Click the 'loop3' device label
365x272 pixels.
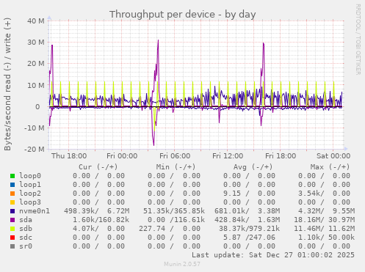(x=30, y=202)
